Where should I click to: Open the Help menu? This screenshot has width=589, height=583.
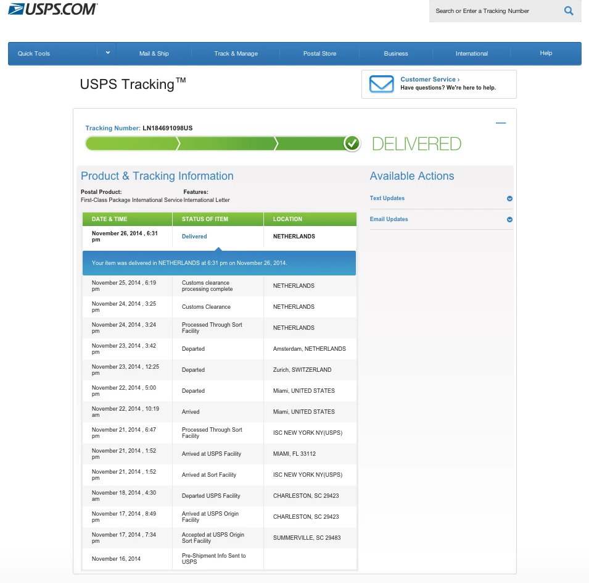(x=546, y=53)
